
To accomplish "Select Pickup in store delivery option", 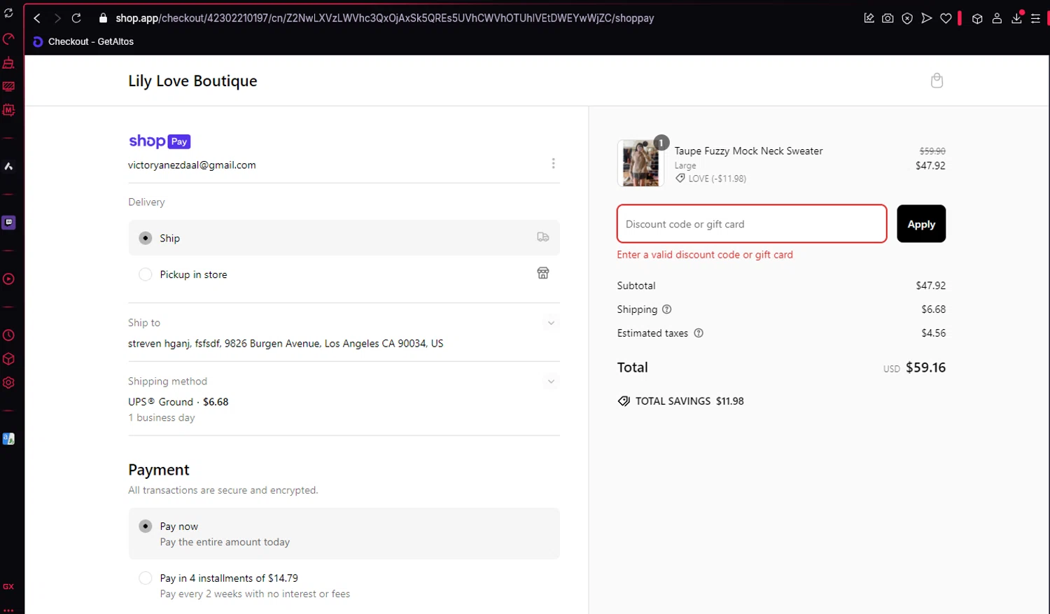I will pyautogui.click(x=344, y=274).
